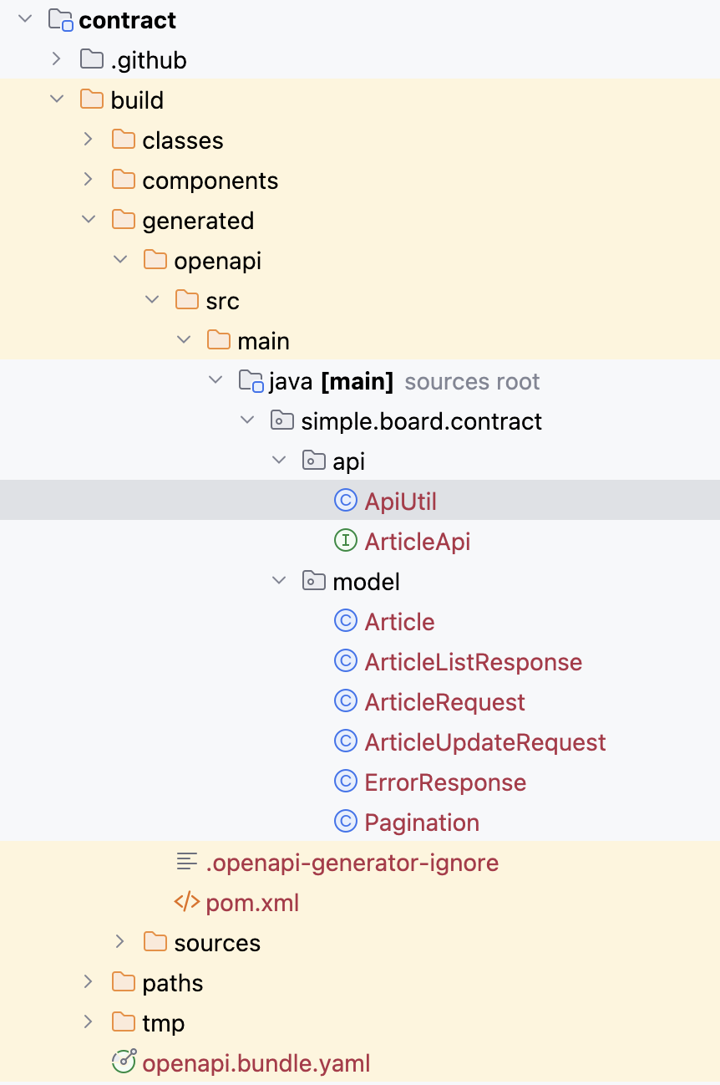Collapse the model package
This screenshot has width=720, height=1085.
pos(279,581)
